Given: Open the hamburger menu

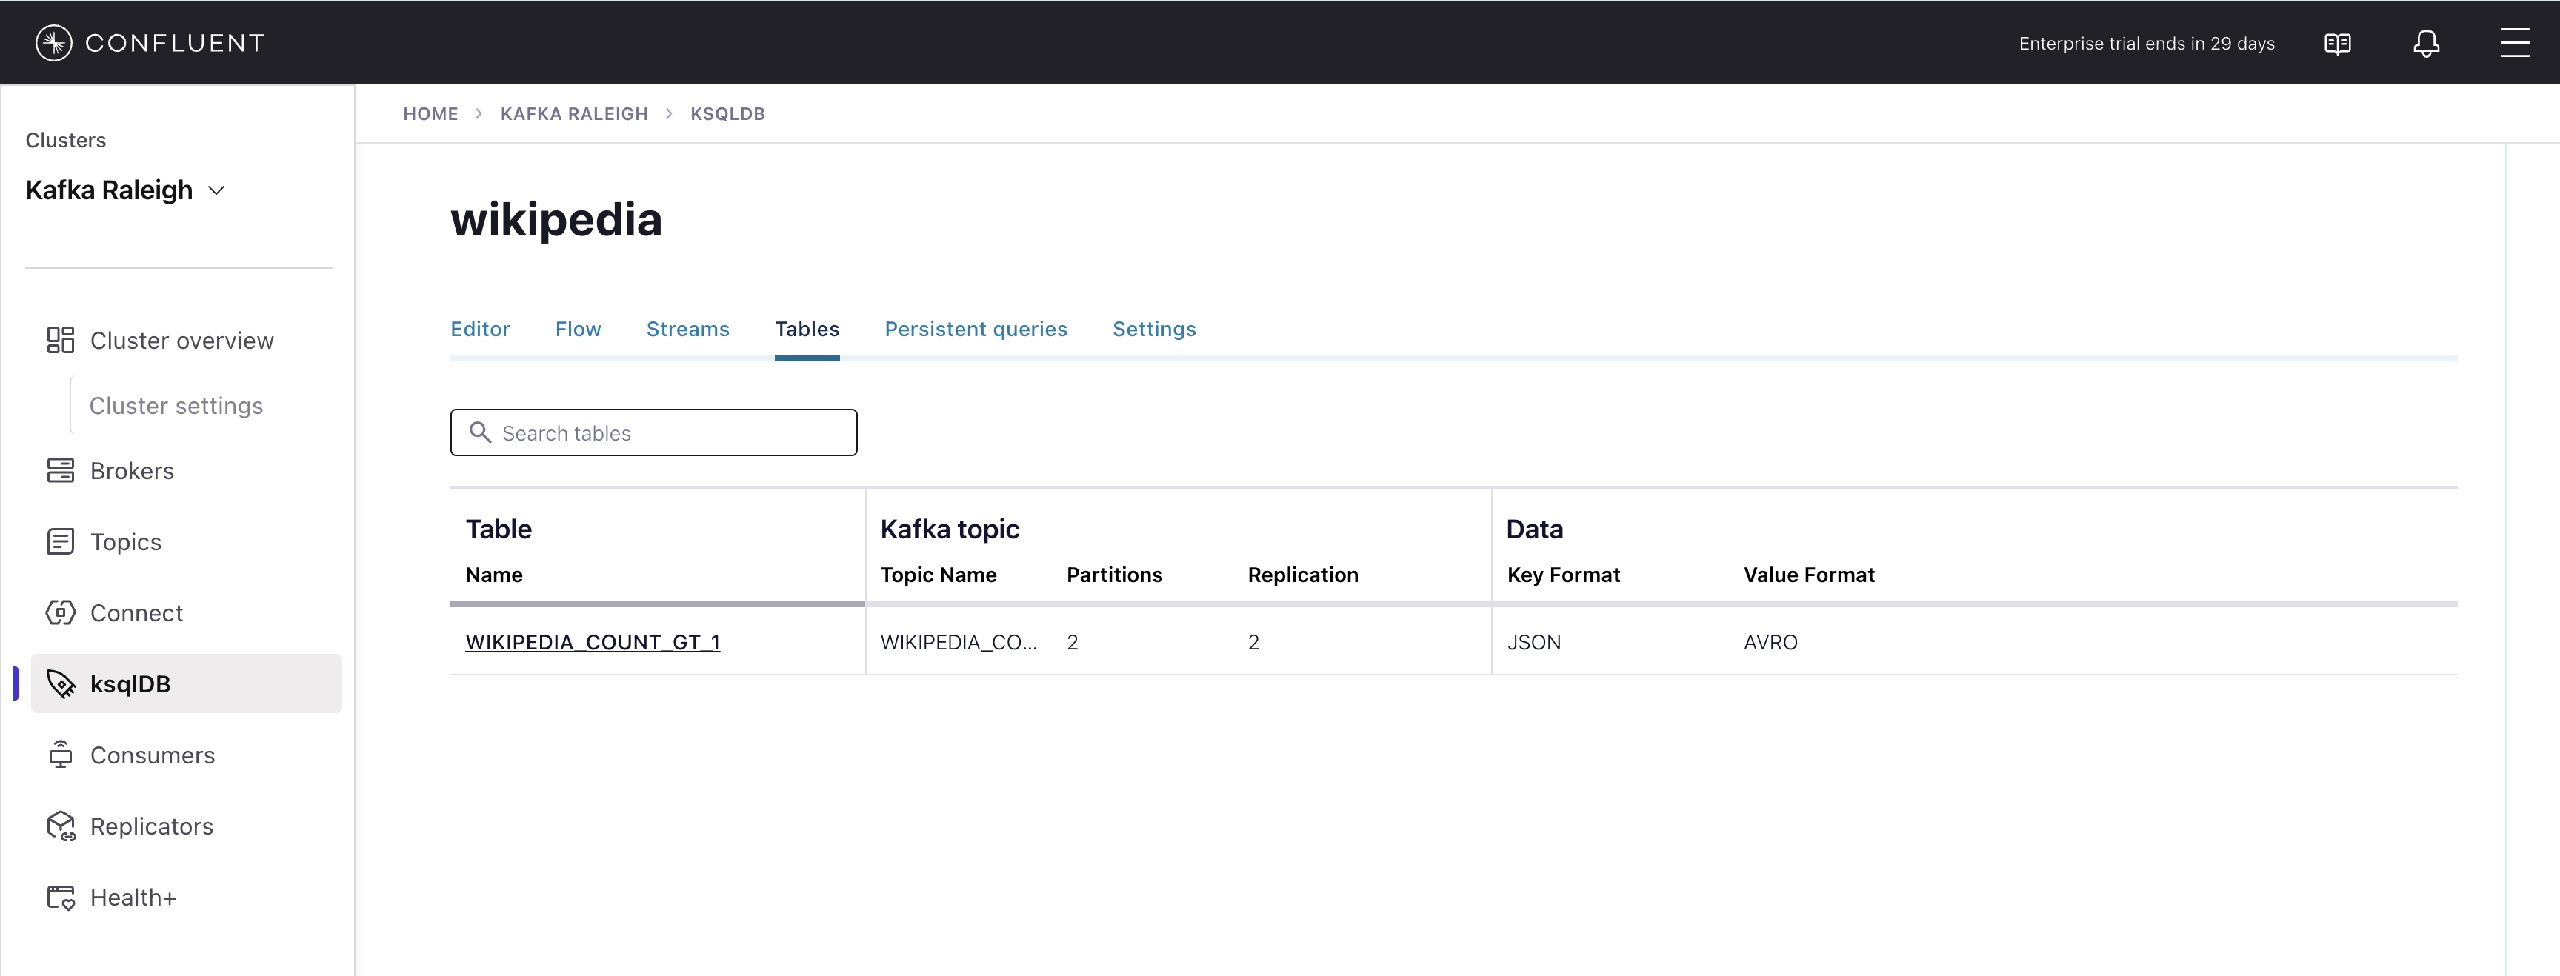Looking at the screenshot, I should pyautogui.click(x=2514, y=43).
